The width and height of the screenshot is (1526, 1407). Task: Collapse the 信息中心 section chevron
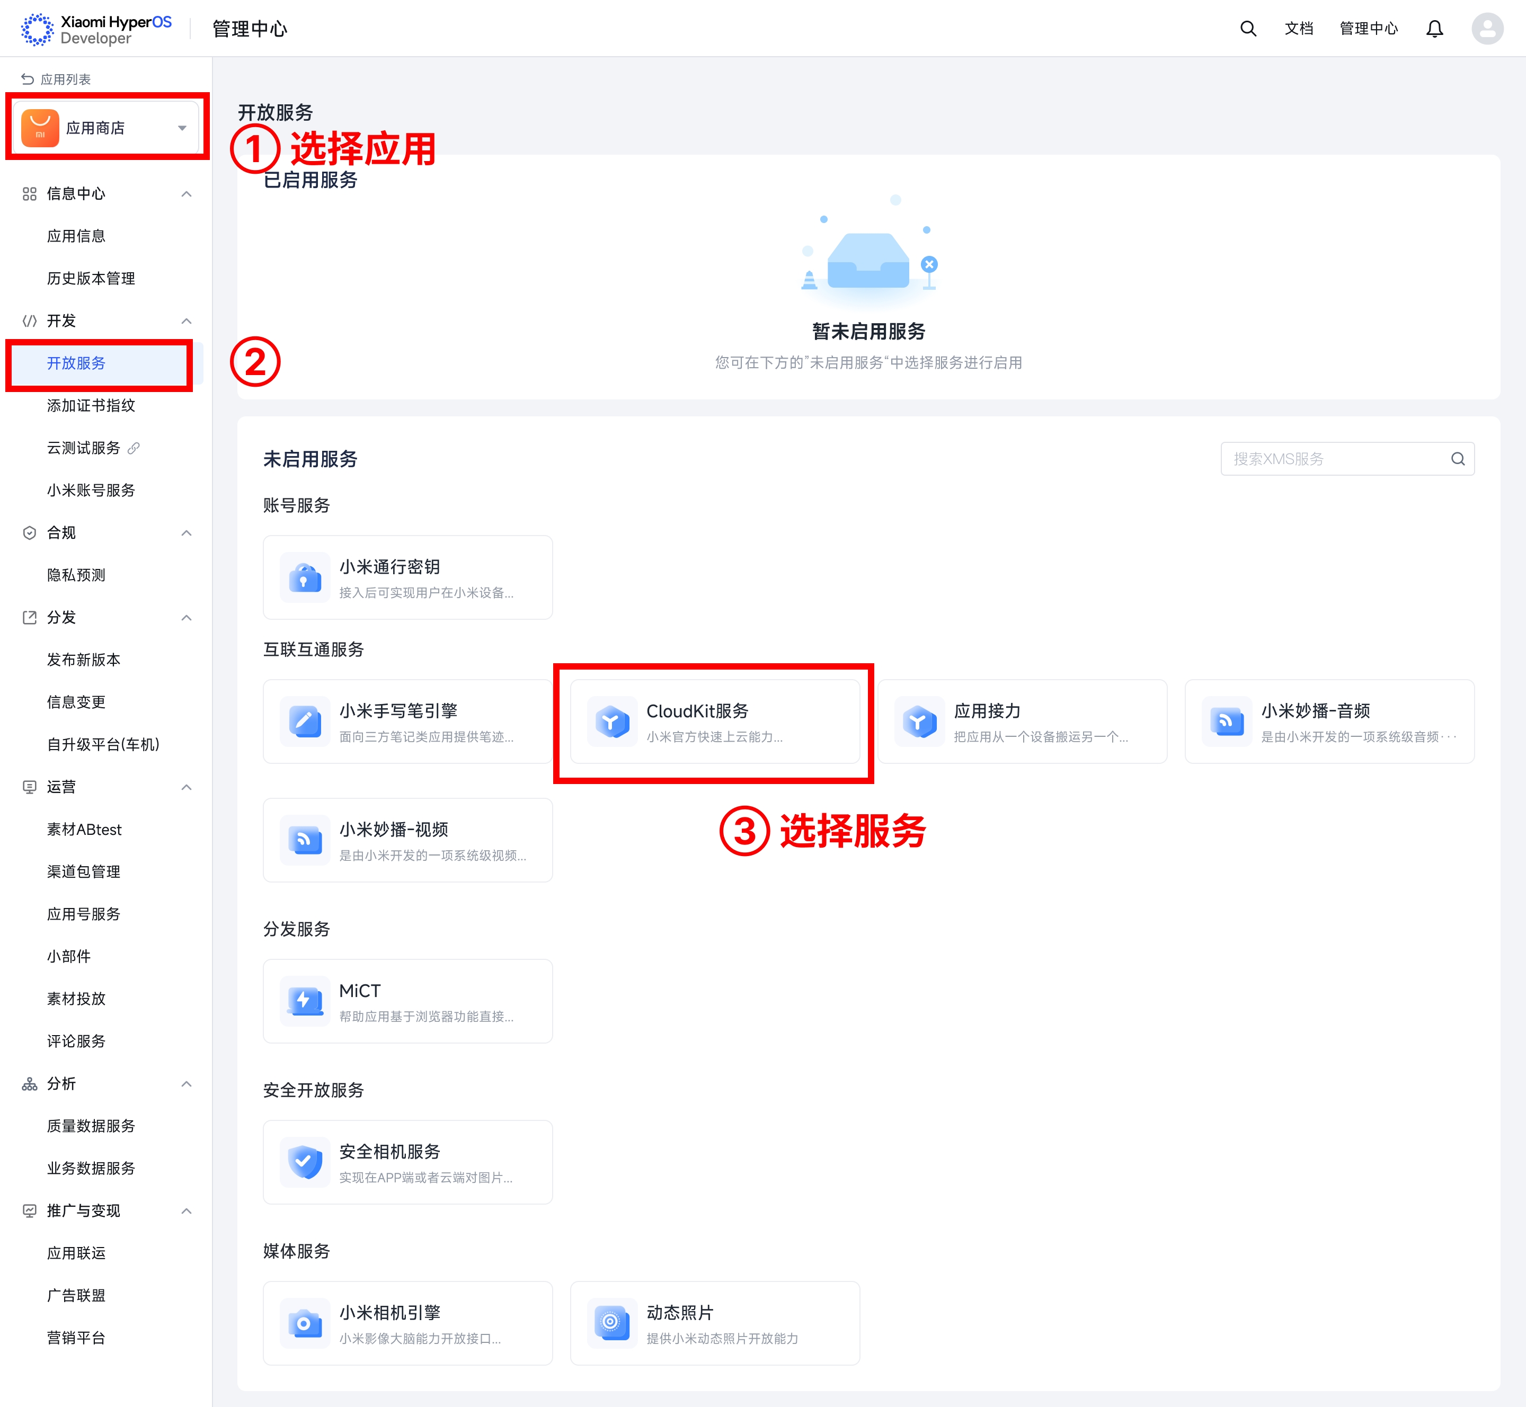tap(187, 194)
